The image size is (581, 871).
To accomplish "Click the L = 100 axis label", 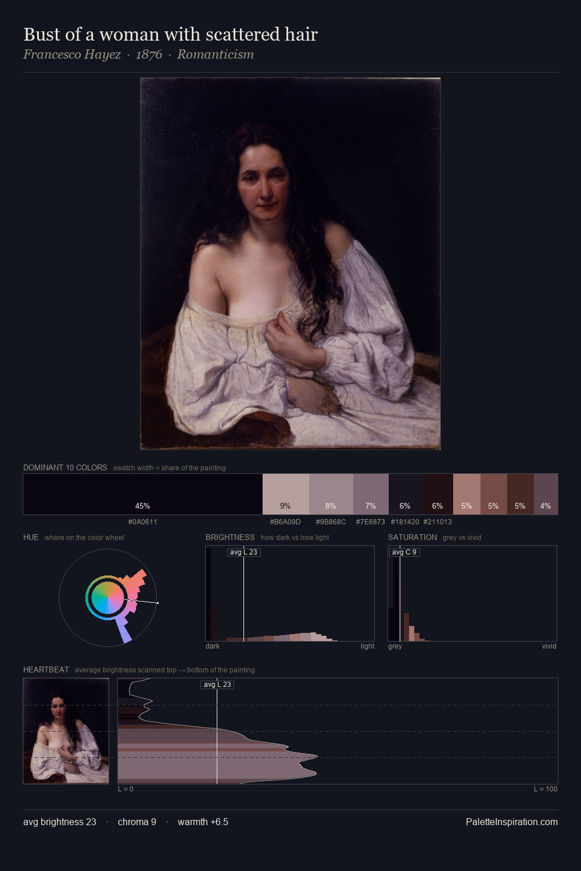I will pos(546,789).
